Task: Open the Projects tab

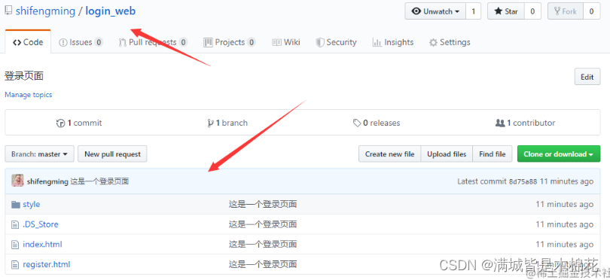Action: tap(230, 42)
